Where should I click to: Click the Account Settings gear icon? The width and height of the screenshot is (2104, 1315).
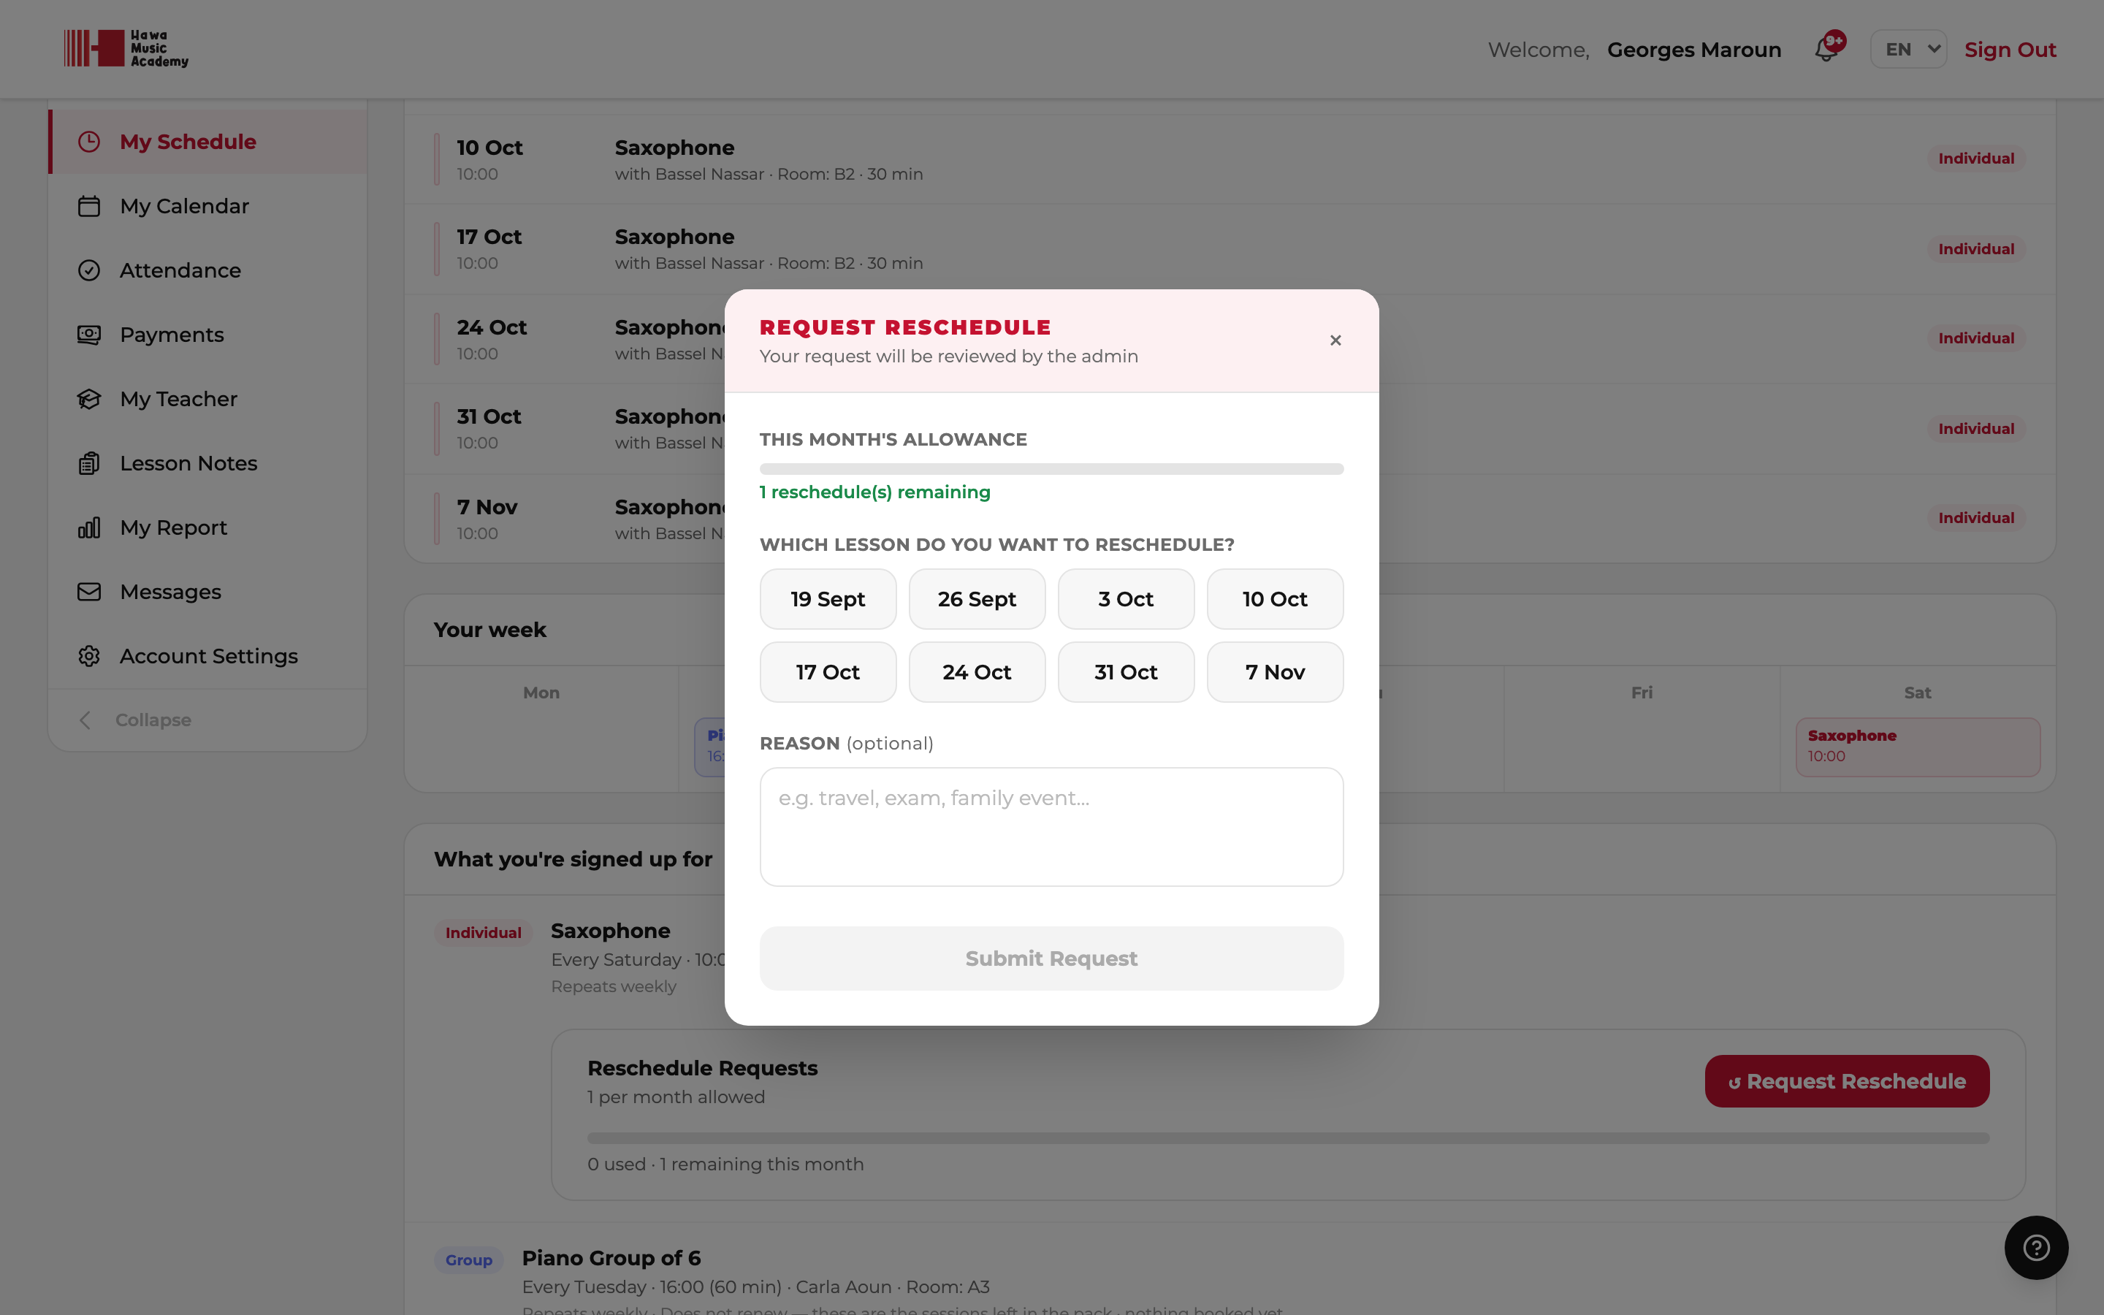[x=88, y=657]
